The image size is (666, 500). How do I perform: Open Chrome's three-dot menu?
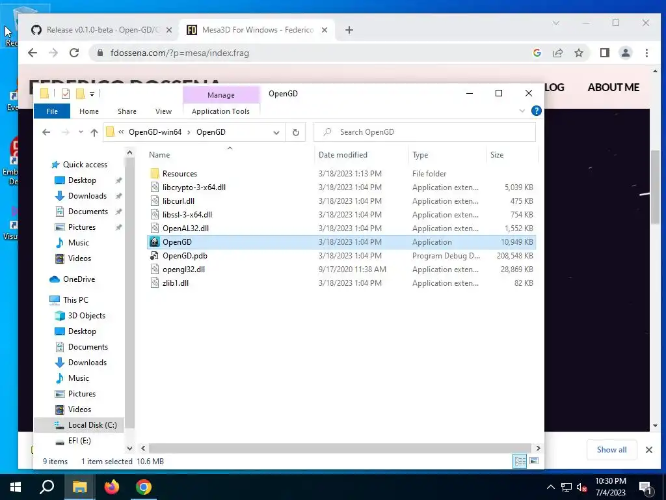tap(646, 53)
